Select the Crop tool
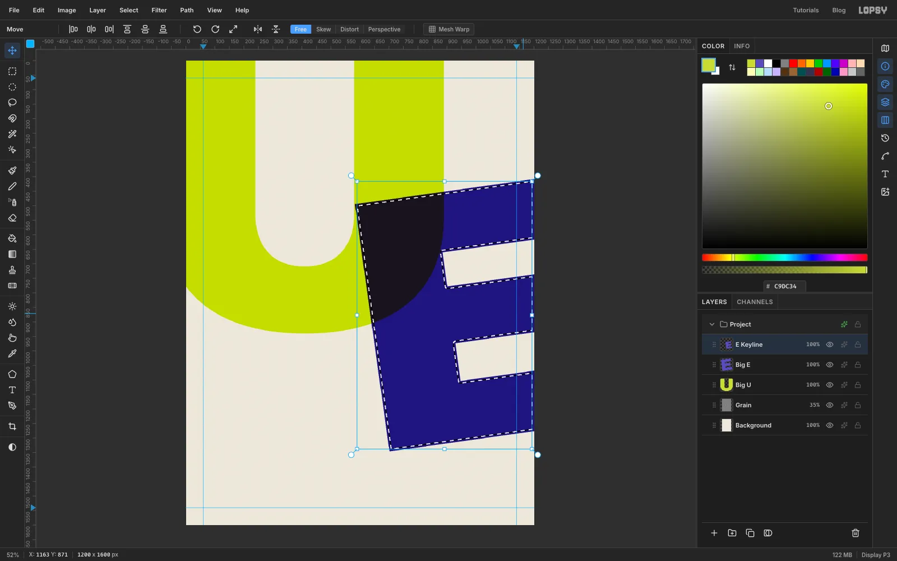897x561 pixels. pos(12,426)
